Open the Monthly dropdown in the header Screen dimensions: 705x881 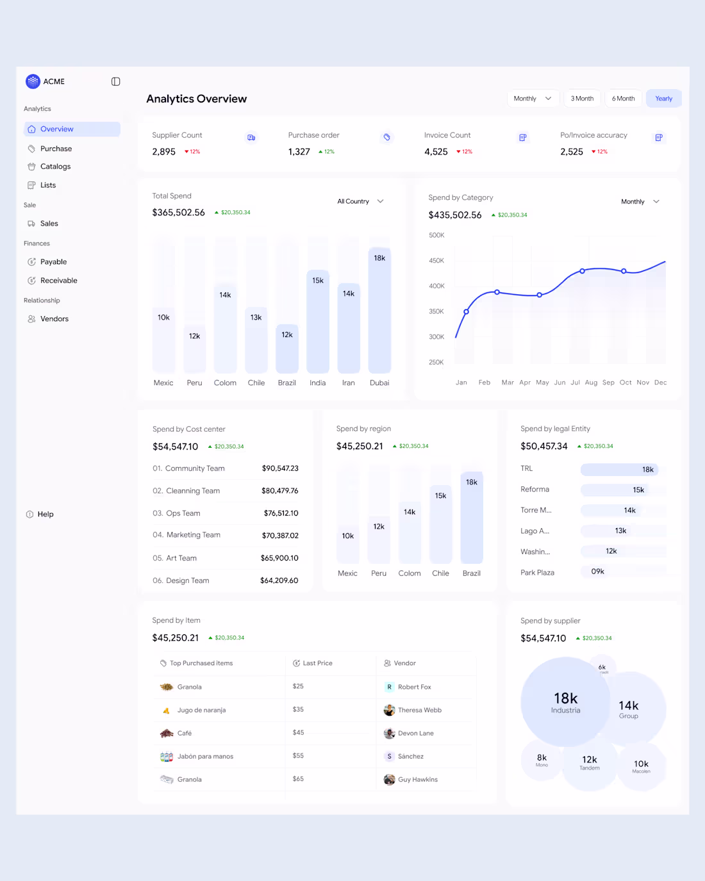pos(533,98)
